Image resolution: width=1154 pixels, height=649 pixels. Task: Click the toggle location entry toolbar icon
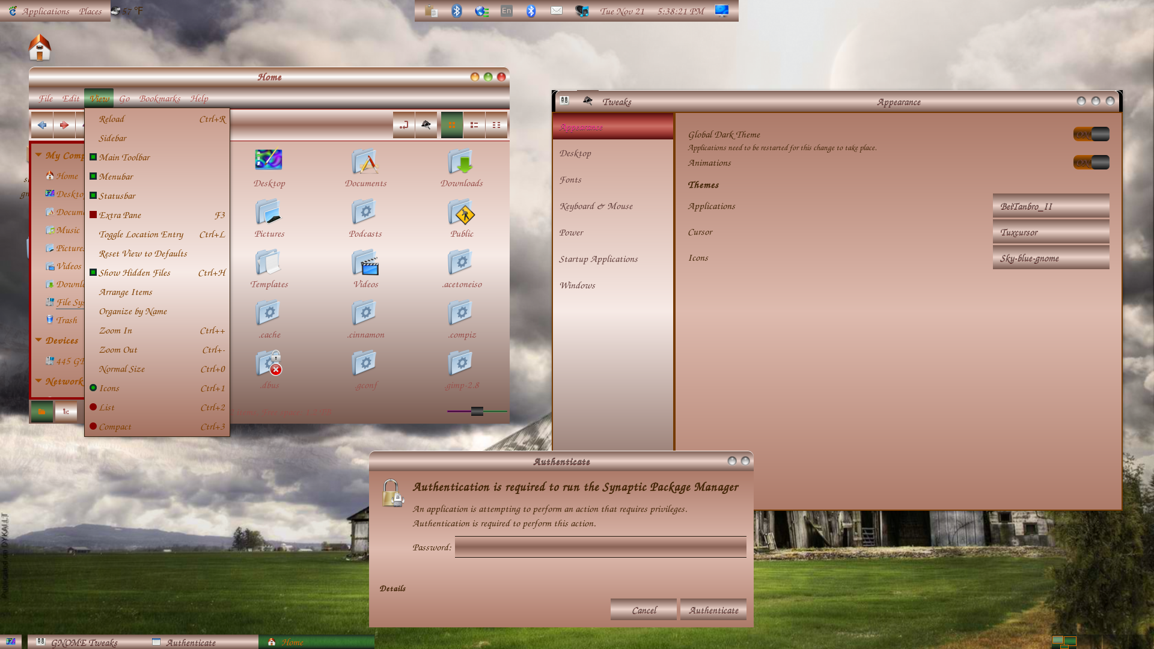pos(404,125)
